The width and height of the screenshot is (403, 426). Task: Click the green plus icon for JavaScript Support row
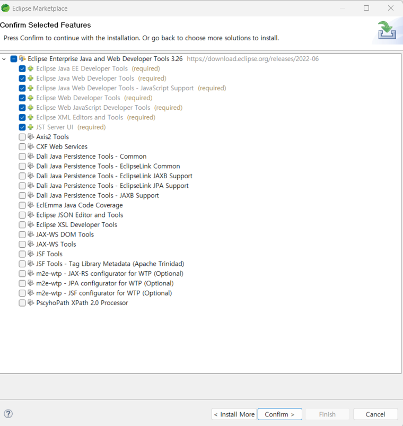31,88
